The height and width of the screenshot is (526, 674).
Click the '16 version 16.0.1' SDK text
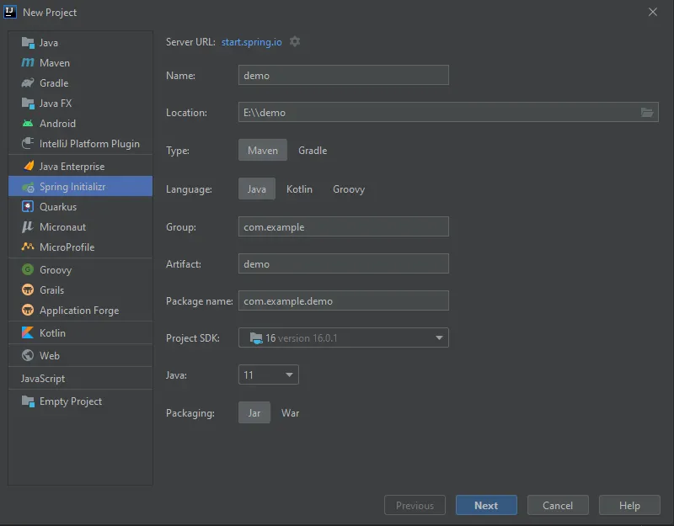pos(301,338)
